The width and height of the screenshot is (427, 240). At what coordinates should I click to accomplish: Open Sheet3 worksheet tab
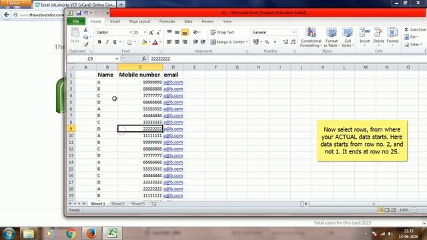tap(138, 203)
